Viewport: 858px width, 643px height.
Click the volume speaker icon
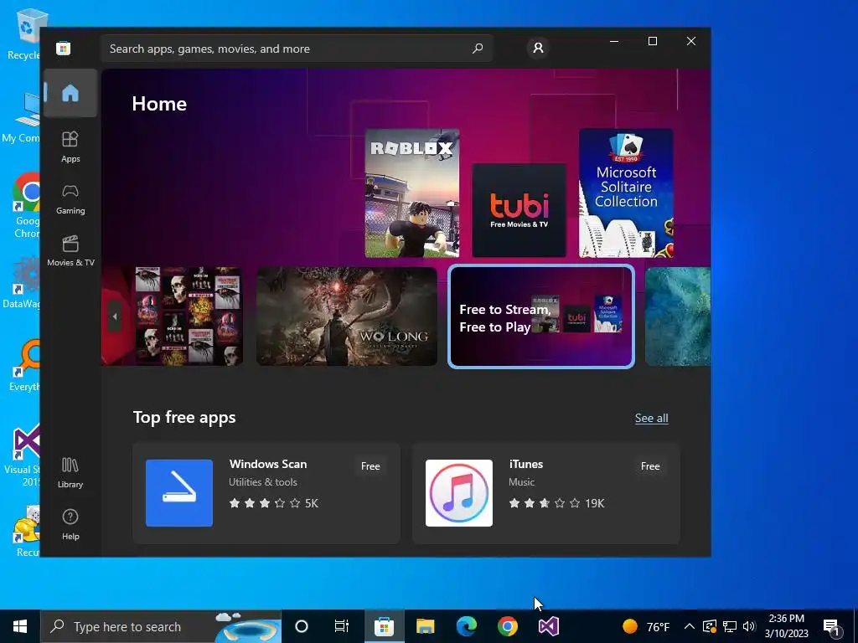pyautogui.click(x=749, y=626)
